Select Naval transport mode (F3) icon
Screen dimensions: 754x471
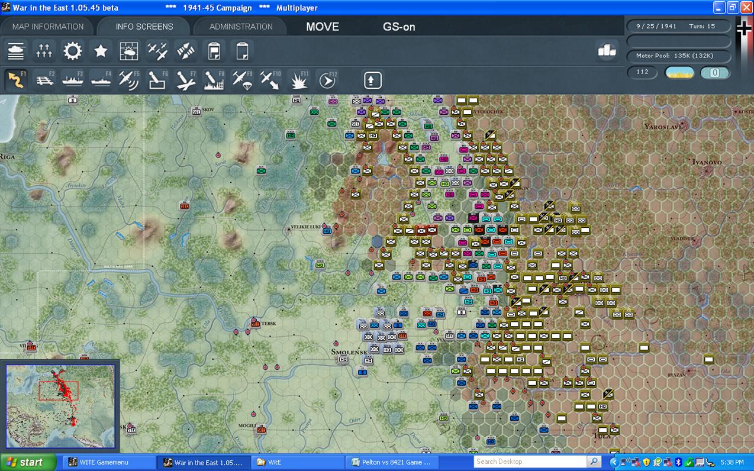[x=72, y=80]
